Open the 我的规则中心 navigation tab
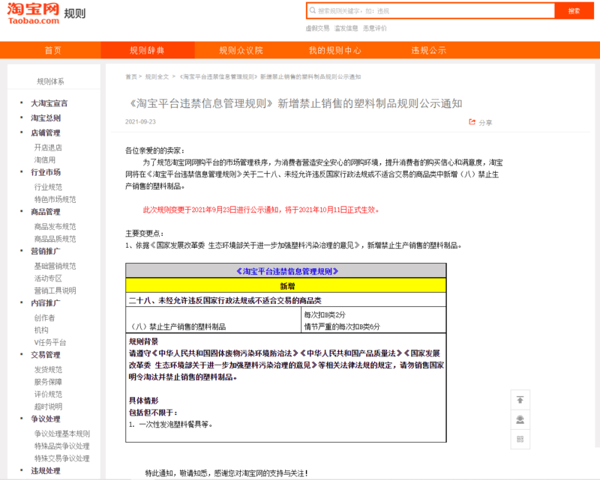This screenshot has height=480, width=600. coord(334,50)
